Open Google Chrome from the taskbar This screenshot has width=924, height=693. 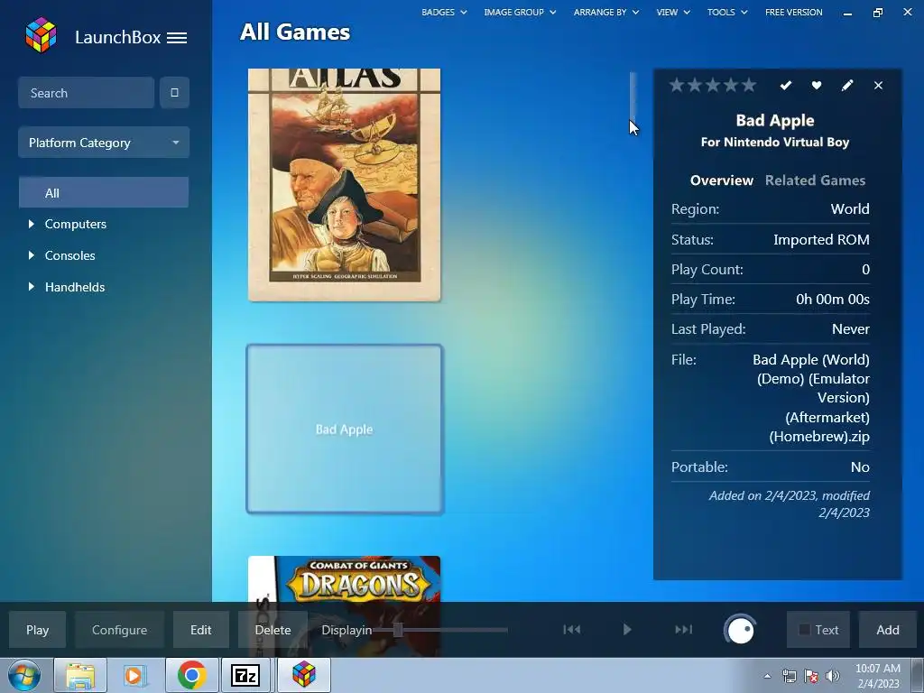tap(191, 675)
